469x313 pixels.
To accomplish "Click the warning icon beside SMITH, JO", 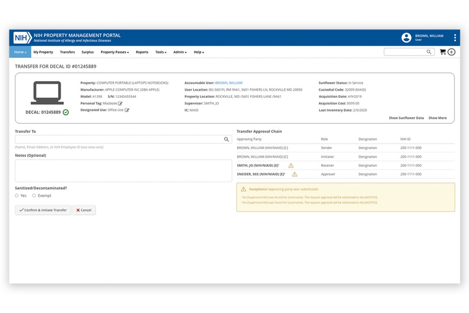I will (291, 165).
